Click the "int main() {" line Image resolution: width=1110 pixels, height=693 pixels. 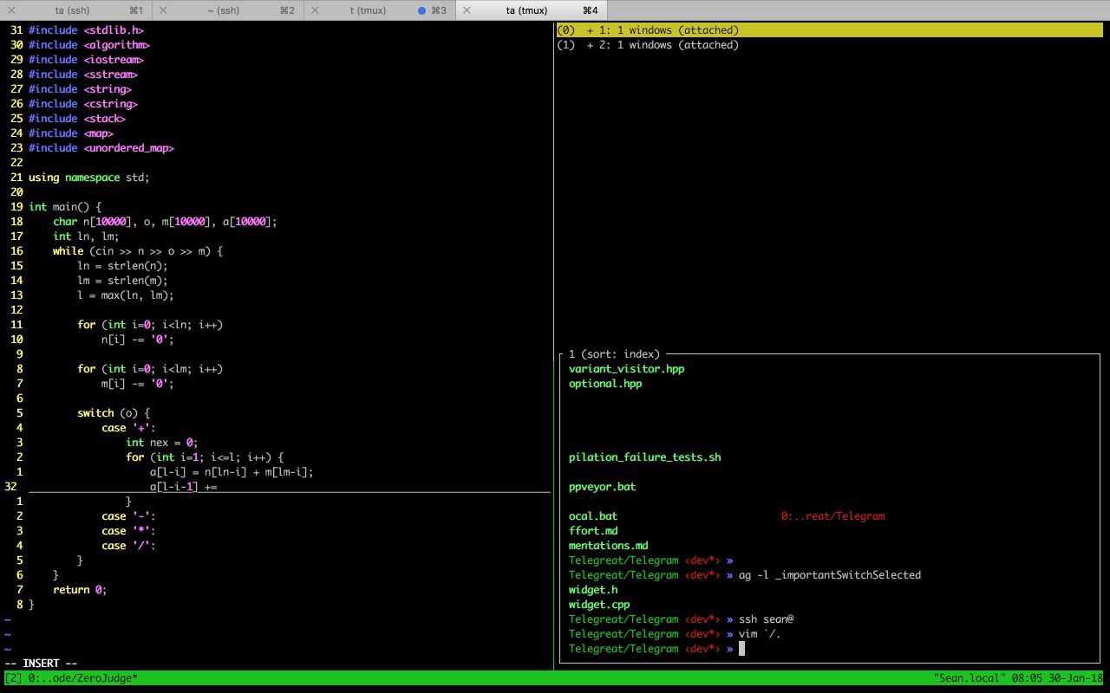65,207
